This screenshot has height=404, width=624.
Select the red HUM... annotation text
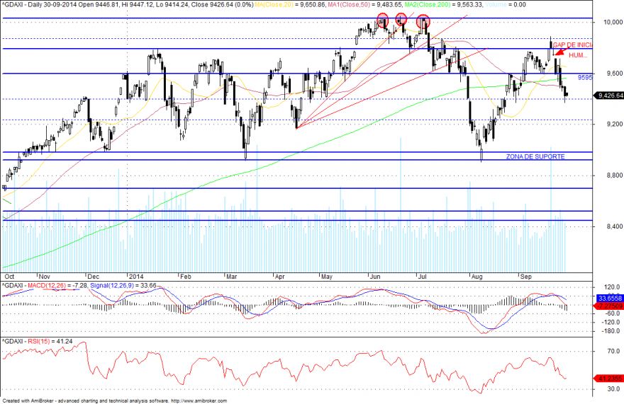(578, 55)
